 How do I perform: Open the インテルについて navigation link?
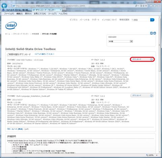point(109,20)
